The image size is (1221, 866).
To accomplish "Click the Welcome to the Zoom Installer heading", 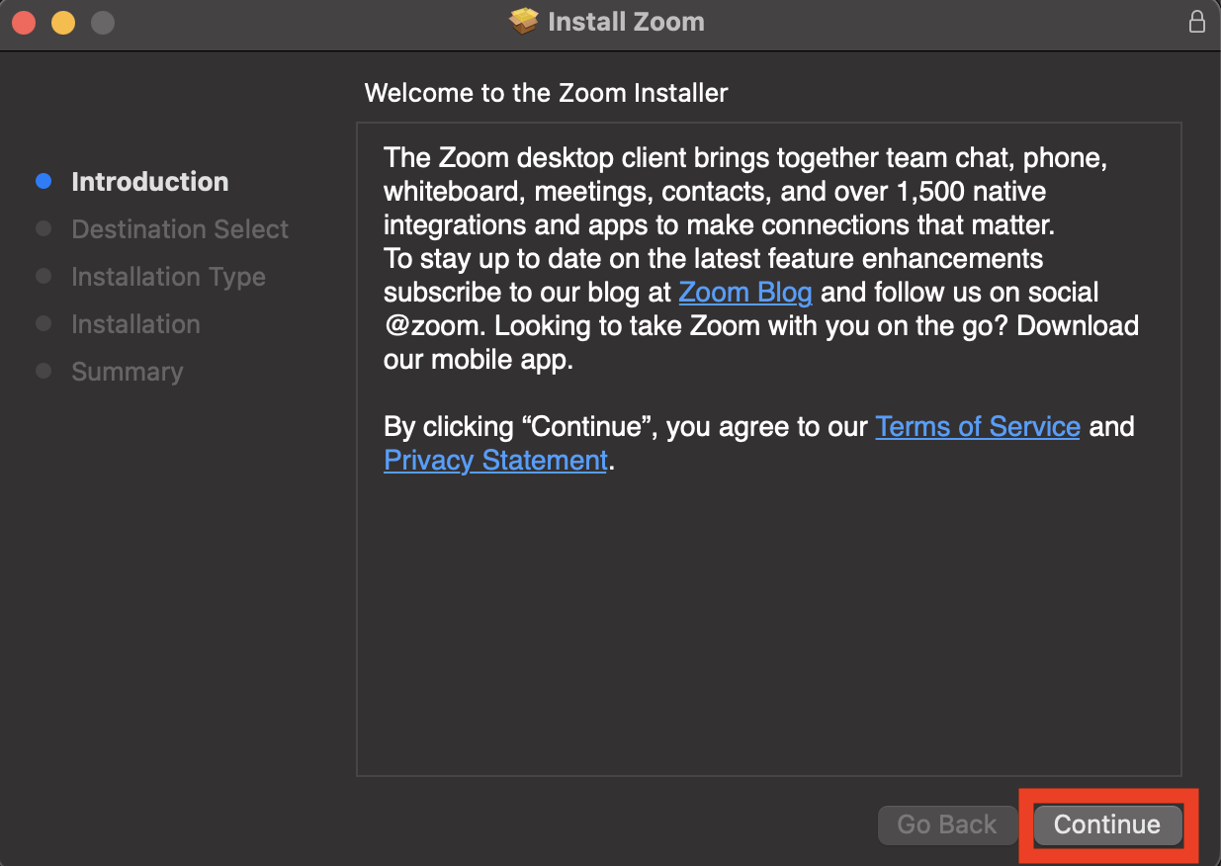I will click(547, 93).
